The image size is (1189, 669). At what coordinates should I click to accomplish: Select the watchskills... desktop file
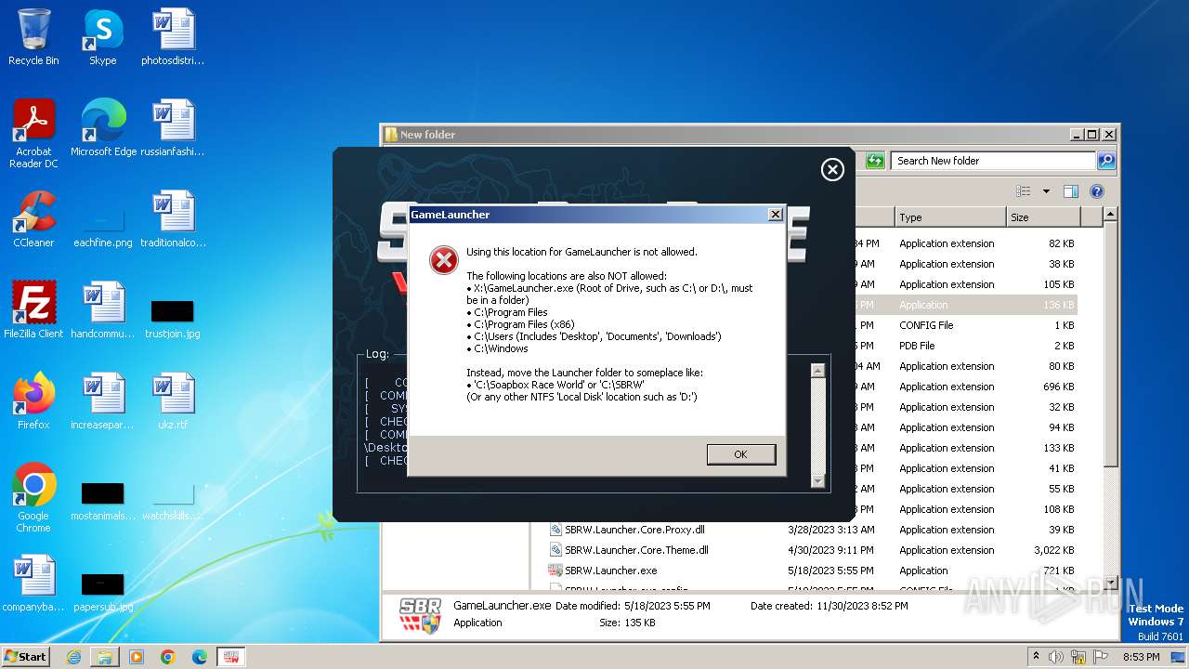[173, 502]
